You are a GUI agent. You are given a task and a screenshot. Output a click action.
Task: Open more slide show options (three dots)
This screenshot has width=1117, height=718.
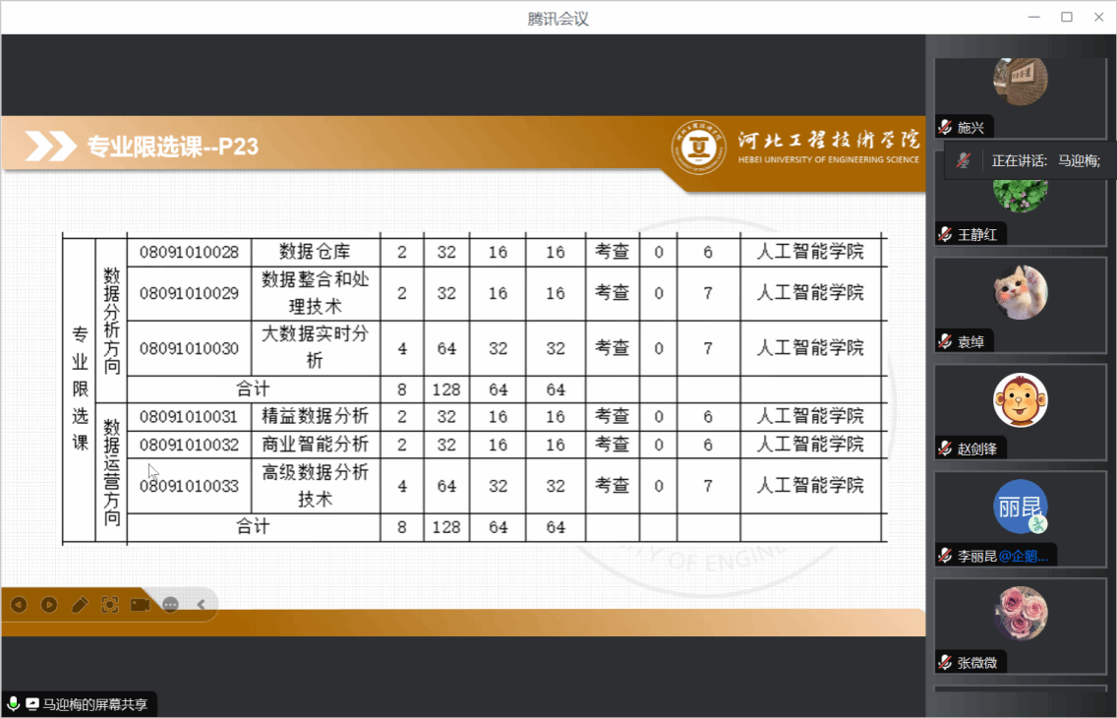(x=170, y=605)
